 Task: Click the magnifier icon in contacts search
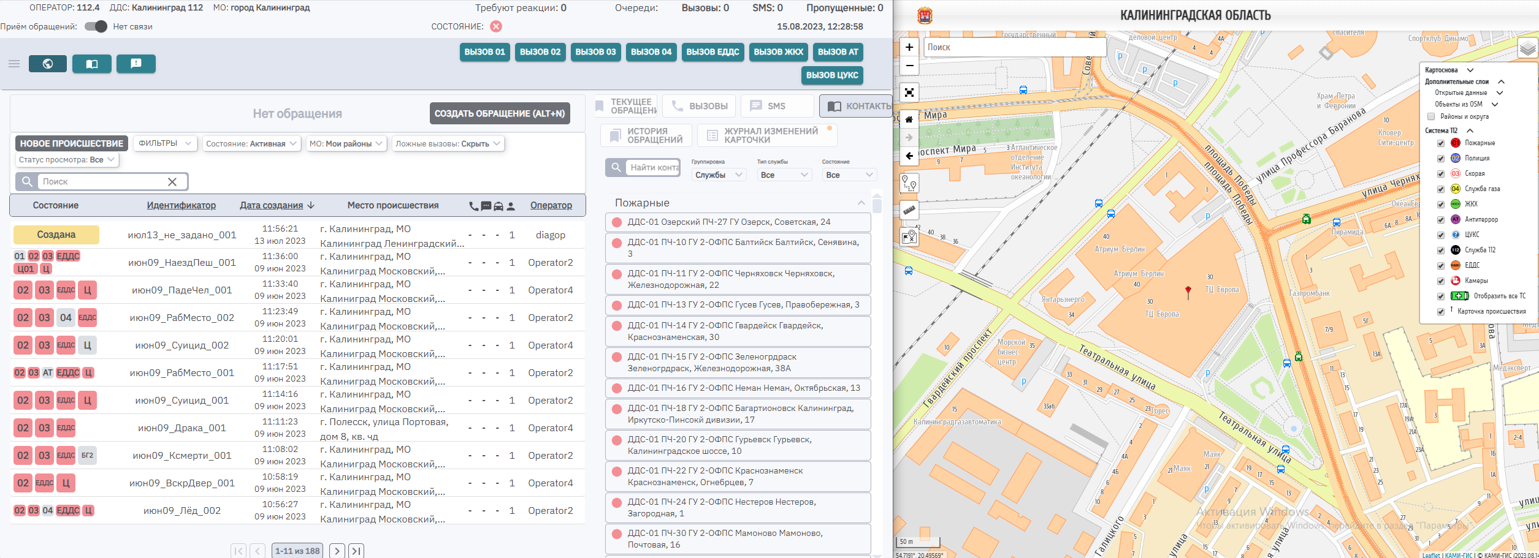[x=616, y=167]
